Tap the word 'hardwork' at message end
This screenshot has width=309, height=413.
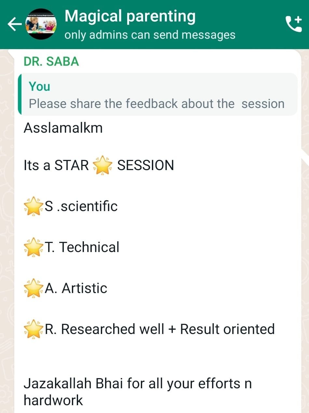[53, 400]
